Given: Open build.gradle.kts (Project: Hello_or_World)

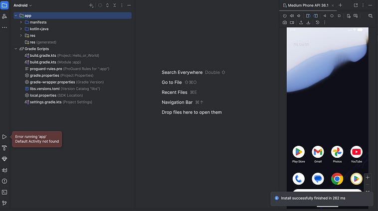Looking at the screenshot, I should 62,56.
